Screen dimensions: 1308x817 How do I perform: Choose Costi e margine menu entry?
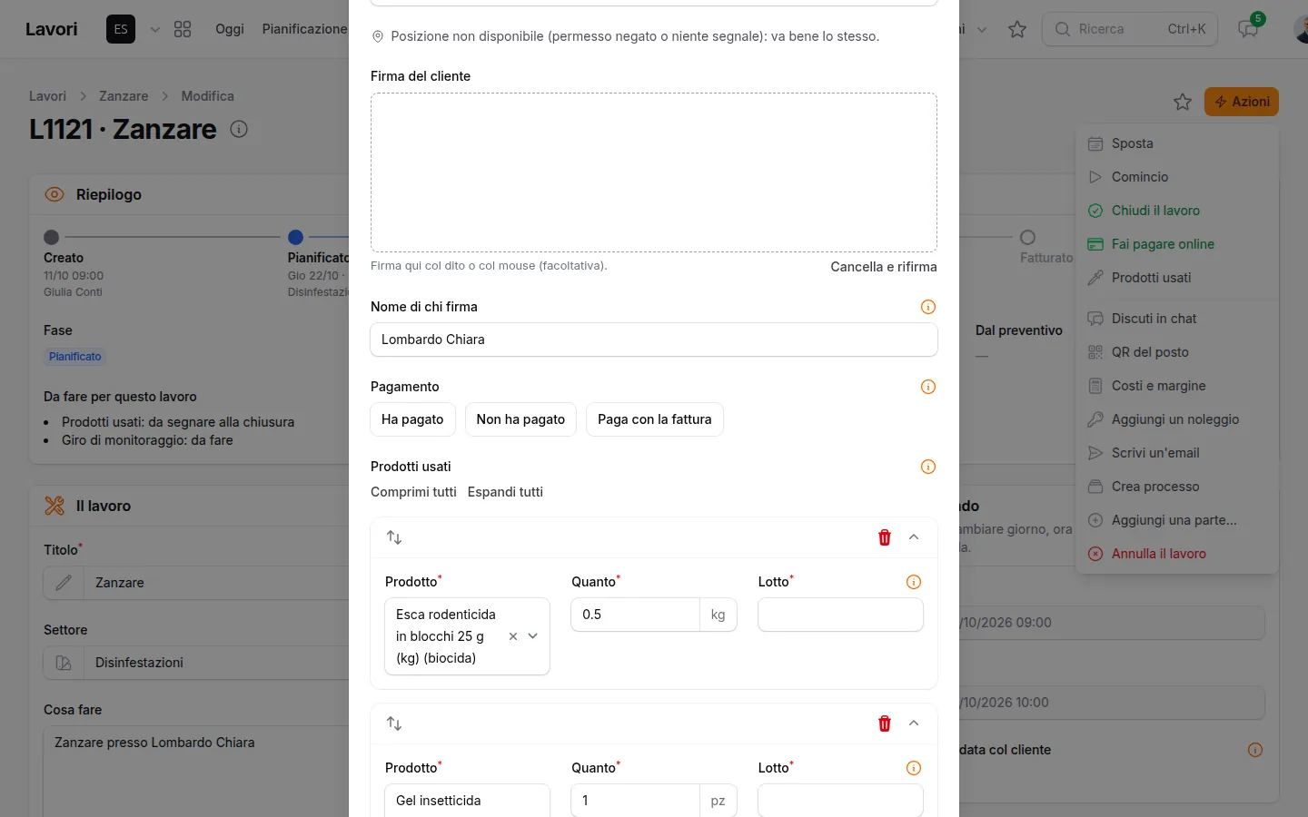[x=1177, y=386]
